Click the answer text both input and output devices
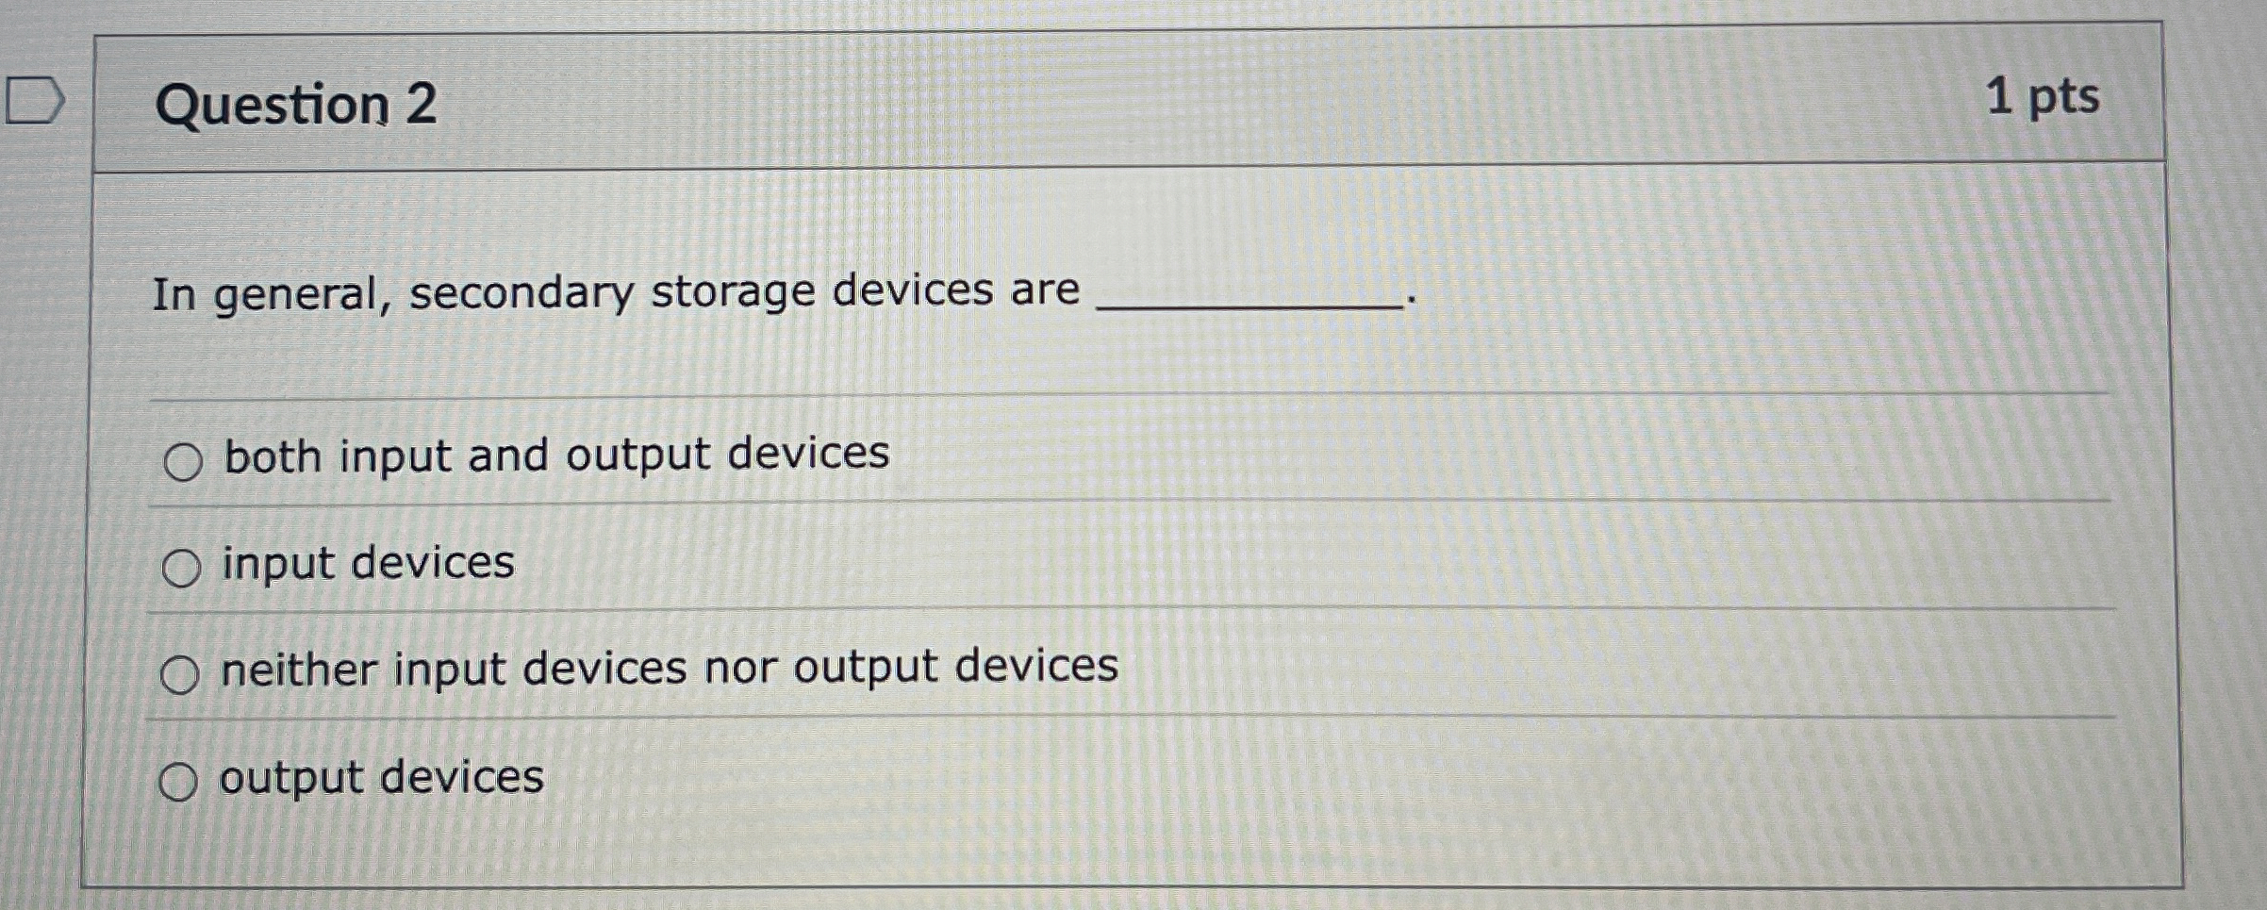The width and height of the screenshot is (2267, 910). click(553, 455)
